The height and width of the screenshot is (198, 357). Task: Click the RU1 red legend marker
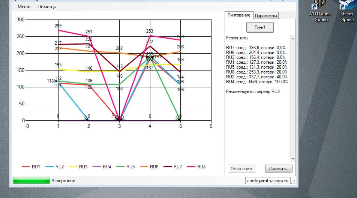pos(26,167)
